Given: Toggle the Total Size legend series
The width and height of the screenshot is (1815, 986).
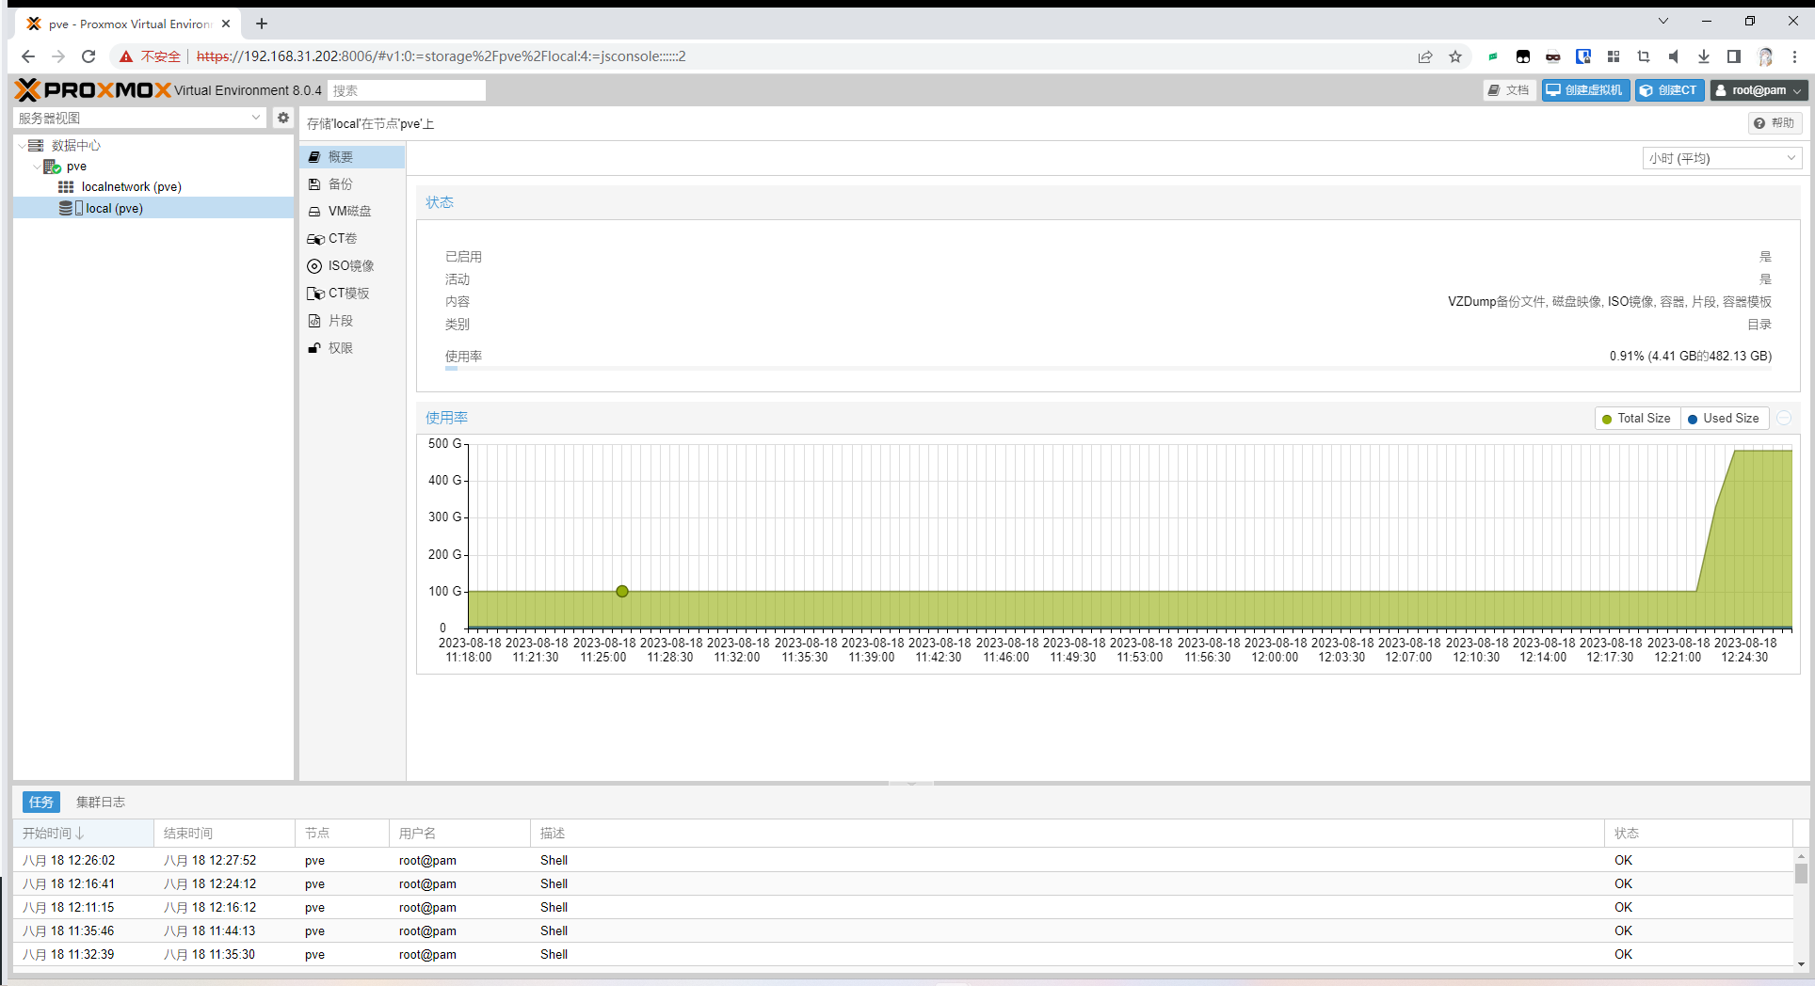Looking at the screenshot, I should [1636, 419].
